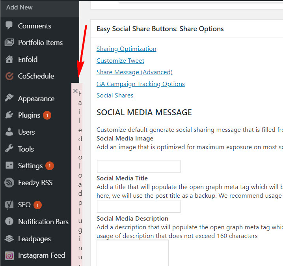Click the Enfold house icon
This screenshot has height=266, width=283.
9,59
